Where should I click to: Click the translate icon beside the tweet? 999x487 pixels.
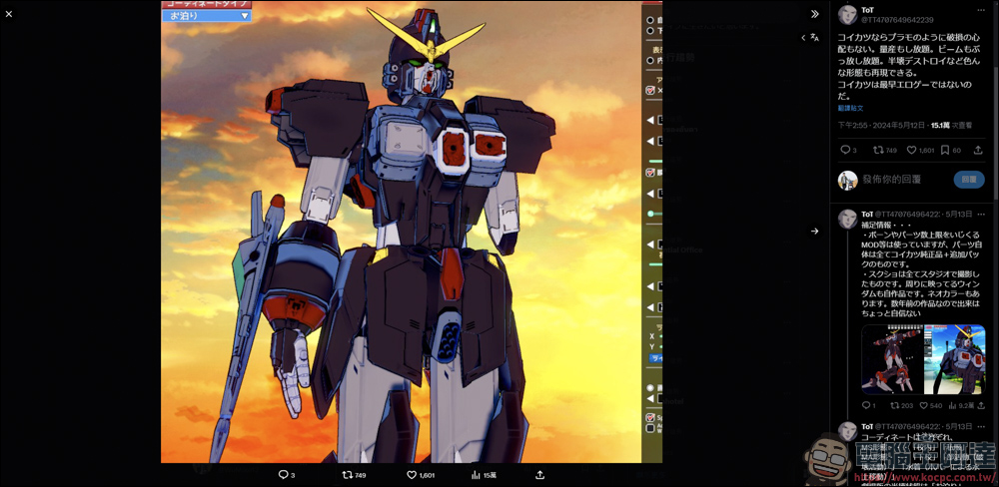tap(815, 37)
